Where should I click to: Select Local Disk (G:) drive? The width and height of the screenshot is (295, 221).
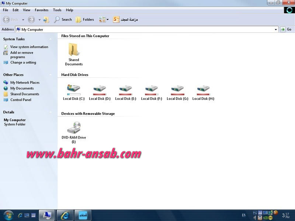pyautogui.click(x=177, y=92)
